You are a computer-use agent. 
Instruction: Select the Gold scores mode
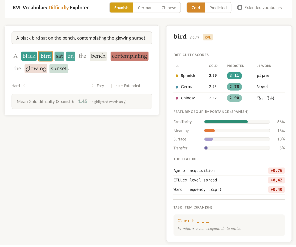click(x=195, y=8)
